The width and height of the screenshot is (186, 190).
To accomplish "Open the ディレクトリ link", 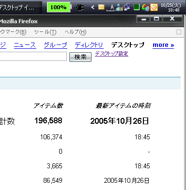I will click(x=89, y=45).
